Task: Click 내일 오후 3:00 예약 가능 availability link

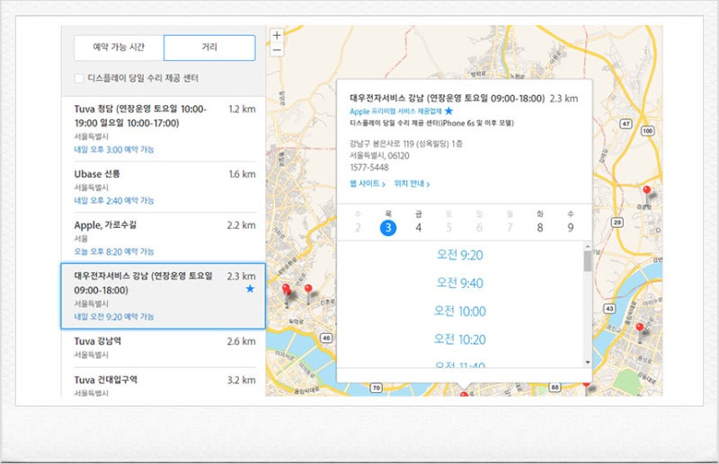Action: tap(114, 150)
